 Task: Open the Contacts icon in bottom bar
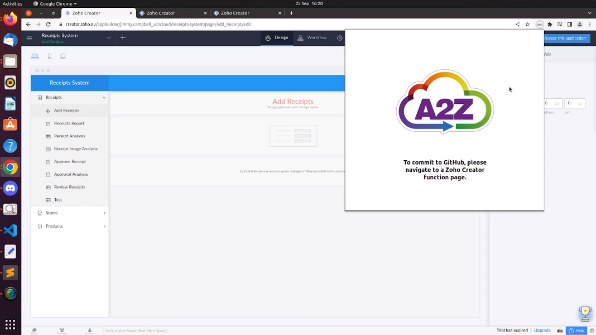pyautogui.click(x=90, y=331)
